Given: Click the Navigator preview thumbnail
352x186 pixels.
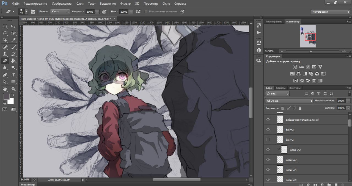Looking at the screenshot, I should coord(308,36).
